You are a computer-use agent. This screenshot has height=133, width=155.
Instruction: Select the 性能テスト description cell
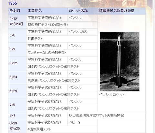coord(62,39)
